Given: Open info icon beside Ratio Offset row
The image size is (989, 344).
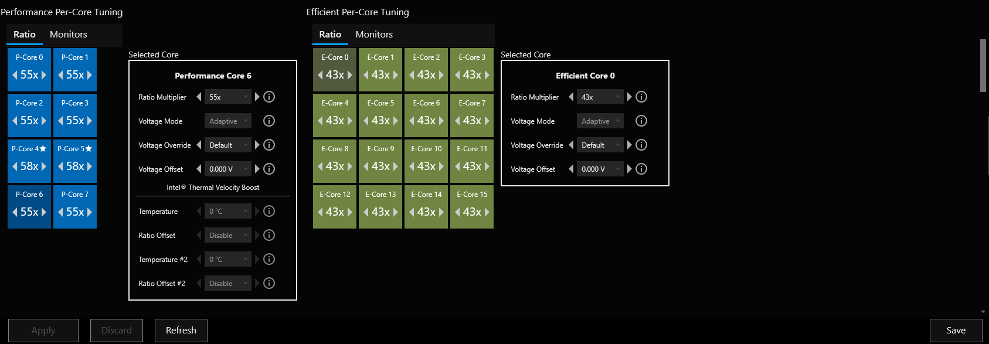Looking at the screenshot, I should point(269,235).
